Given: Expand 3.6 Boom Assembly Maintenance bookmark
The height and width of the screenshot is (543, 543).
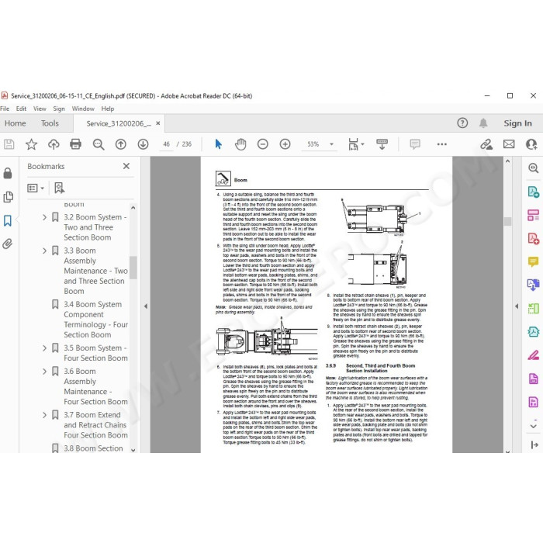Looking at the screenshot, I should [45, 372].
